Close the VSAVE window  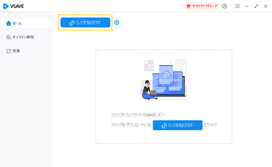[266, 6]
